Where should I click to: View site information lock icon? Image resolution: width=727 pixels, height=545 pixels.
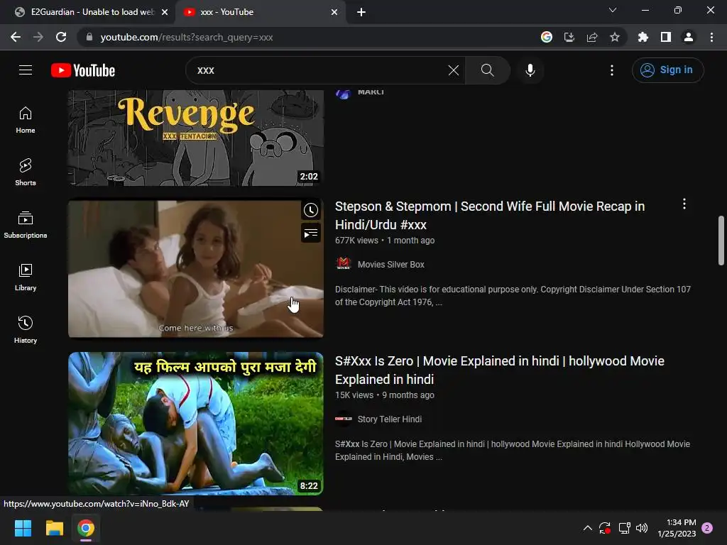coord(89,37)
